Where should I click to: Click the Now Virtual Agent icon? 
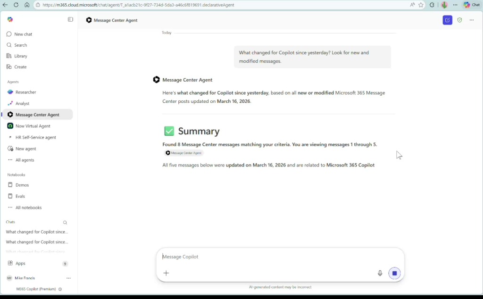tap(10, 126)
